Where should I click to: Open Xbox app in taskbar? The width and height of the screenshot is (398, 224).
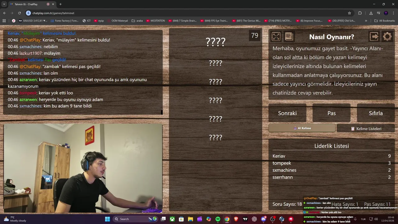172,219
